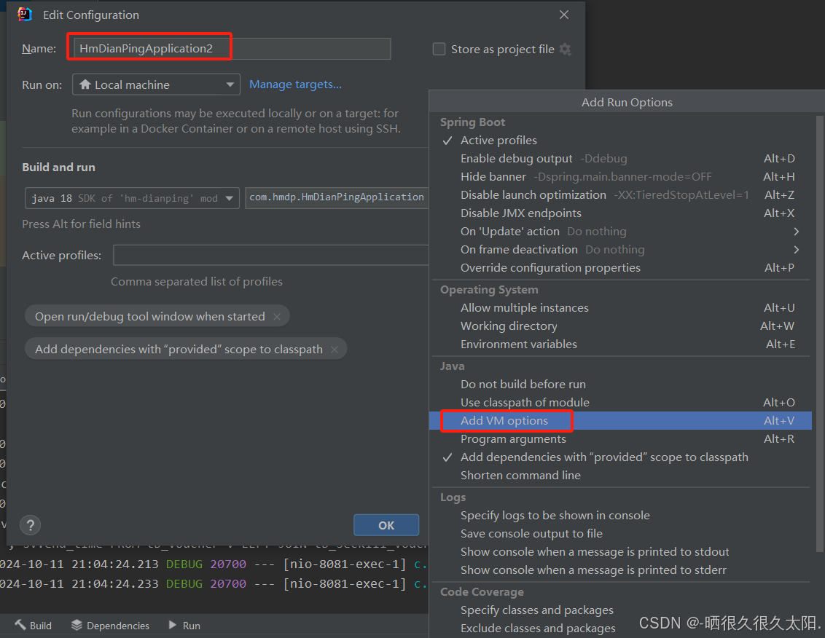The image size is (825, 638).
Task: Choose Specify logs to be shown in console
Action: click(622, 516)
